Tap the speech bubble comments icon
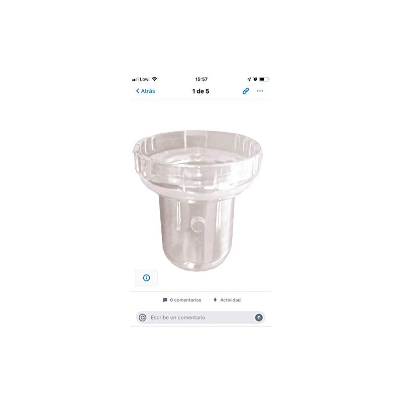402x402 pixels. [165, 300]
